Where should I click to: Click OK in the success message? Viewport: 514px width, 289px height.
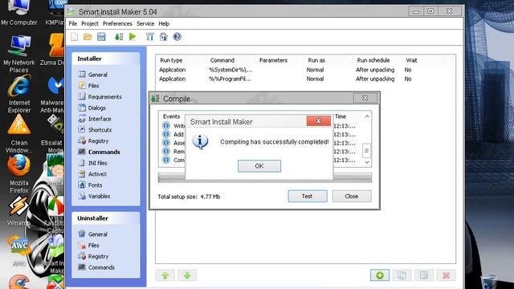(x=259, y=166)
